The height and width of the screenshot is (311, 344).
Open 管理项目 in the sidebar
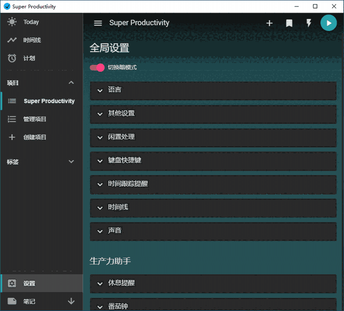42,119
